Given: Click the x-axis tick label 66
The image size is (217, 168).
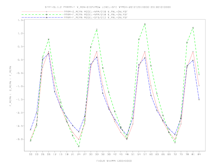Looking at the screenshot, I should [x=163, y=154].
